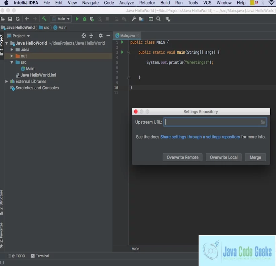Close the Settings Repository dialog
This screenshot has width=276, height=266.
pos(136,112)
